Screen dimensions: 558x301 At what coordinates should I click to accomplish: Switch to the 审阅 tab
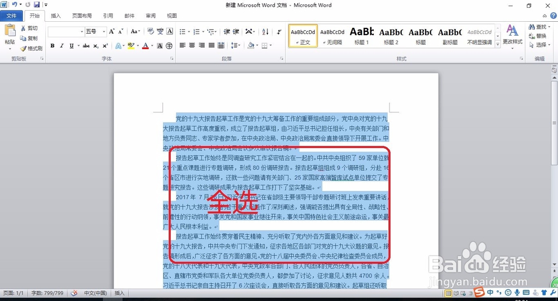click(151, 16)
